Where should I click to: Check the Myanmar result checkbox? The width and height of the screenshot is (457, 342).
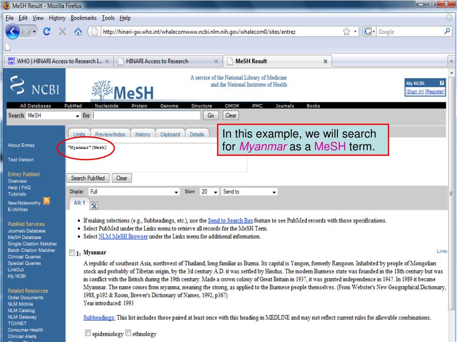72,252
